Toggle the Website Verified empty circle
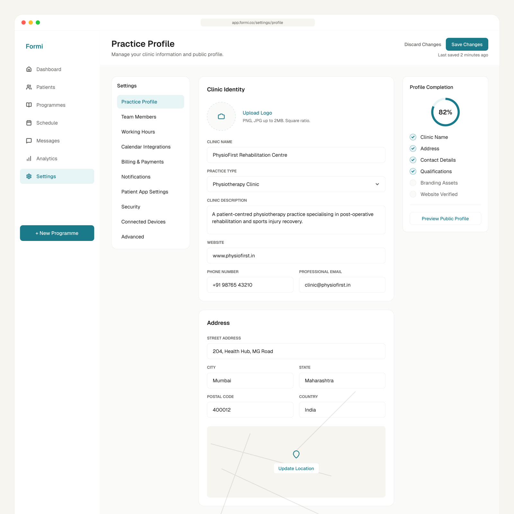 pos(413,194)
